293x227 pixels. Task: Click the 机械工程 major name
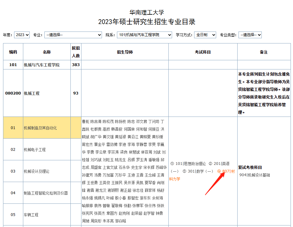pos(32,93)
